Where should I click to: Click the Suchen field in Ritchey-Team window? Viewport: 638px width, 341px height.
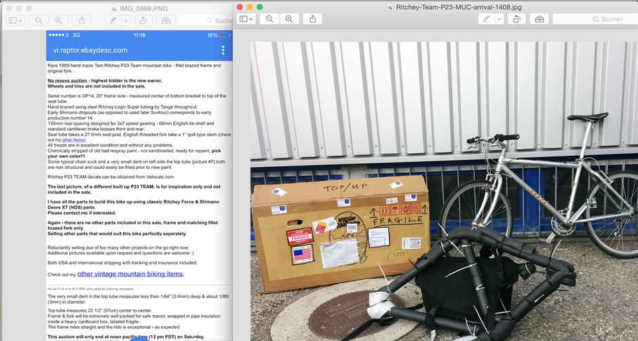click(x=595, y=19)
